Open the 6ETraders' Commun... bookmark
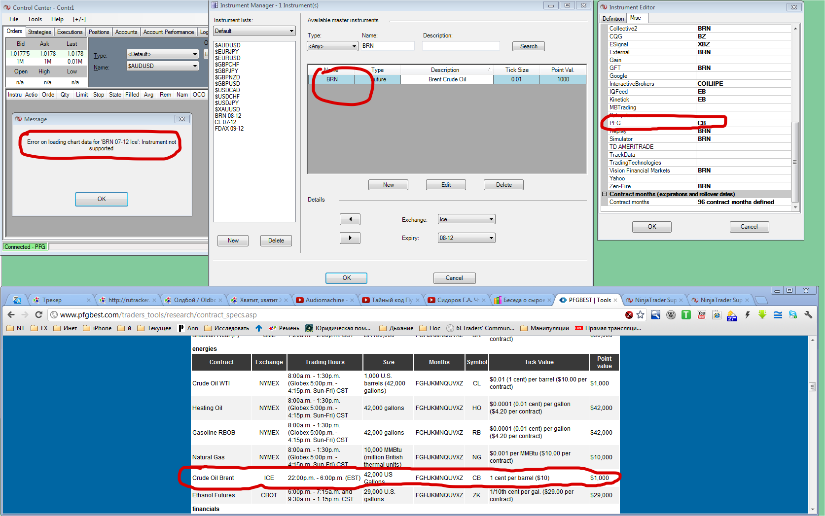The image size is (825, 516). (480, 328)
